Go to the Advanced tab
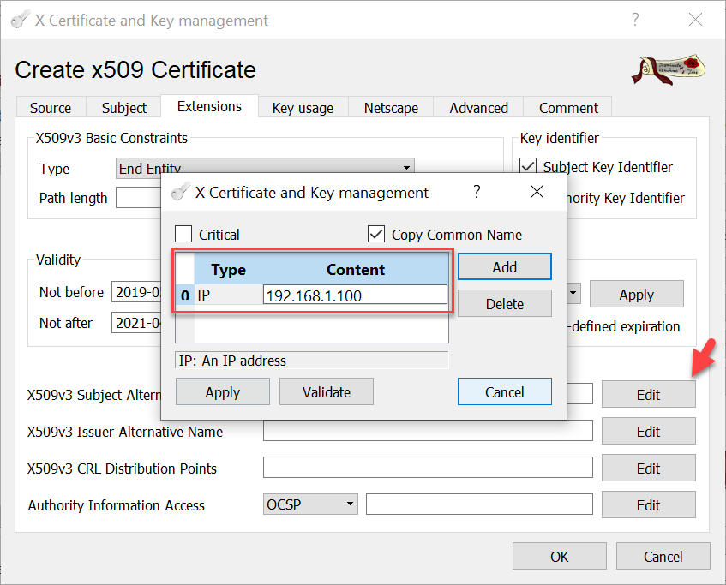Viewport: 726px width, 585px height. [478, 108]
